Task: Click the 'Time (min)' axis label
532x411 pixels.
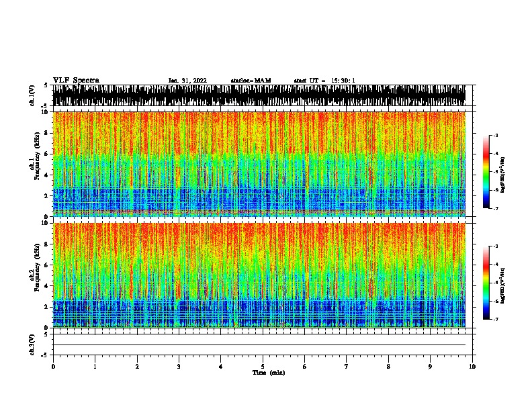Action: tap(269, 373)
